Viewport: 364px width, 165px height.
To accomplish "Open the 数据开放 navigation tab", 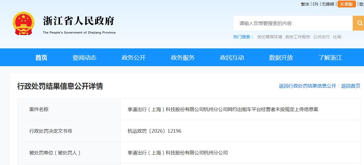I will 281,58.
